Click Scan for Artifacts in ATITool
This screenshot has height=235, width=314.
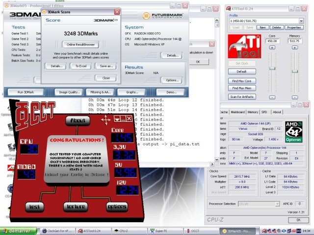[x=242, y=97]
